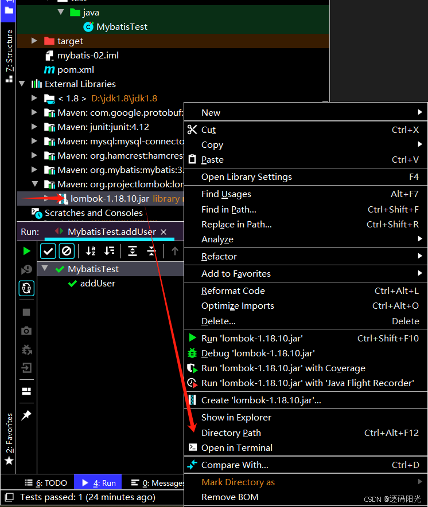
Task: Choose Reformat Code
Action: 306,290
